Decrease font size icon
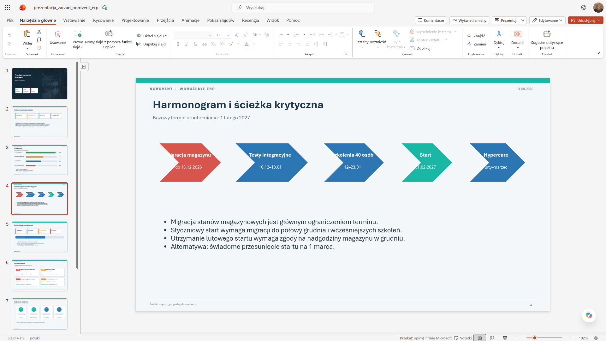The image size is (606, 341). 246,35
